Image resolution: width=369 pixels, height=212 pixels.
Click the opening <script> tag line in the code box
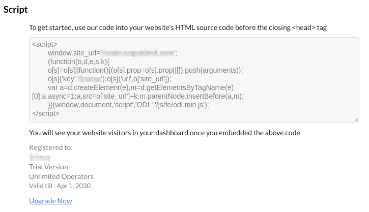(45, 44)
